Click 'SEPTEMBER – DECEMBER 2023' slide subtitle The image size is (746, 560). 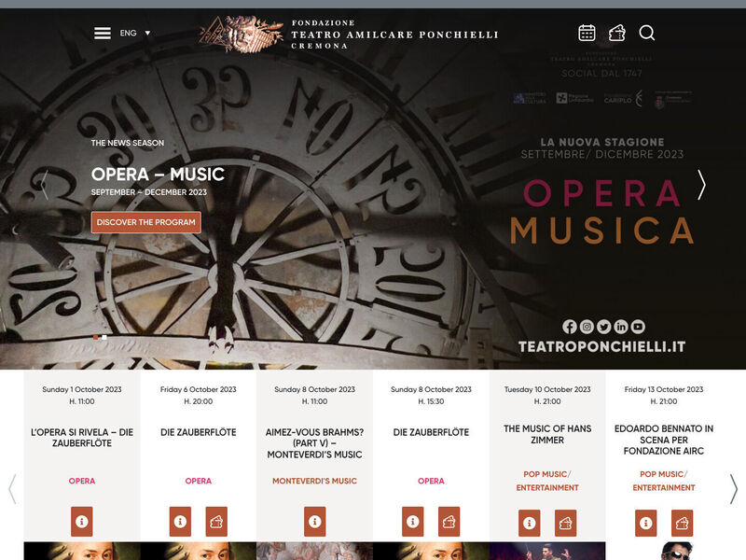(x=149, y=192)
